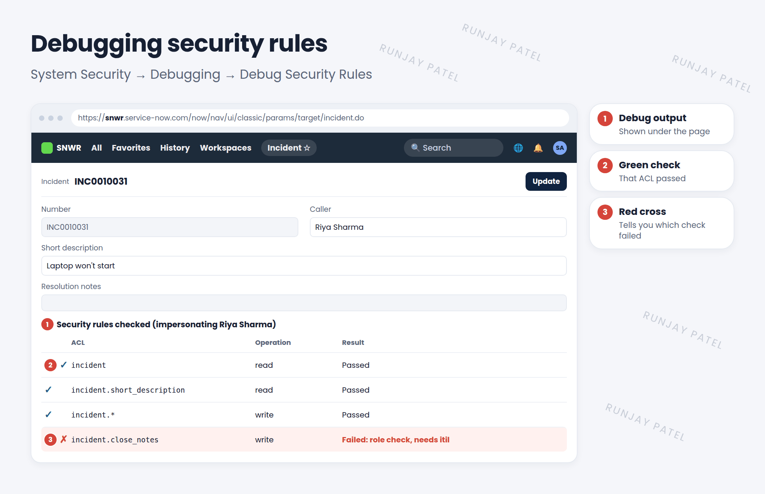
Task: Select the incident.close_notes ACL name
Action: click(115, 440)
